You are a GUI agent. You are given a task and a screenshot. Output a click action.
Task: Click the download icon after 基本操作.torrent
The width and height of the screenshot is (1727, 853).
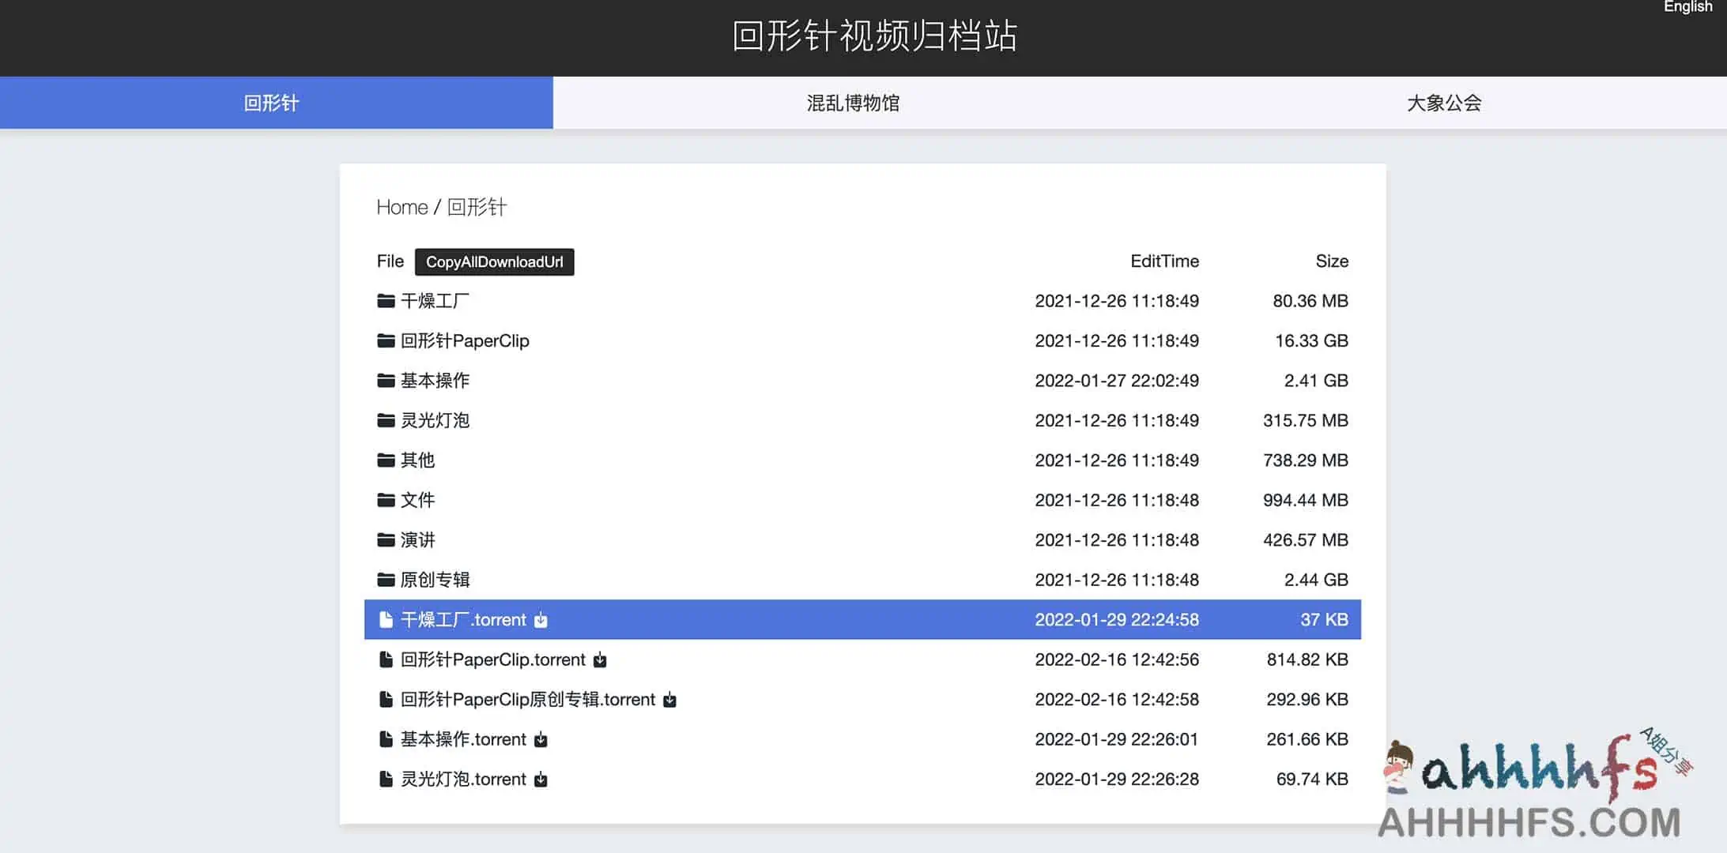541,739
